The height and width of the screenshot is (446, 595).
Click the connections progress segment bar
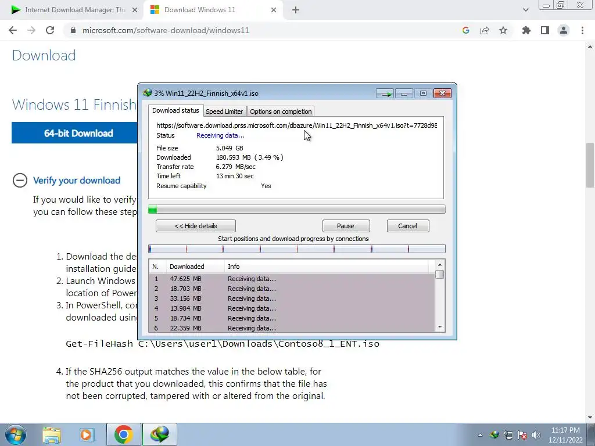(296, 249)
